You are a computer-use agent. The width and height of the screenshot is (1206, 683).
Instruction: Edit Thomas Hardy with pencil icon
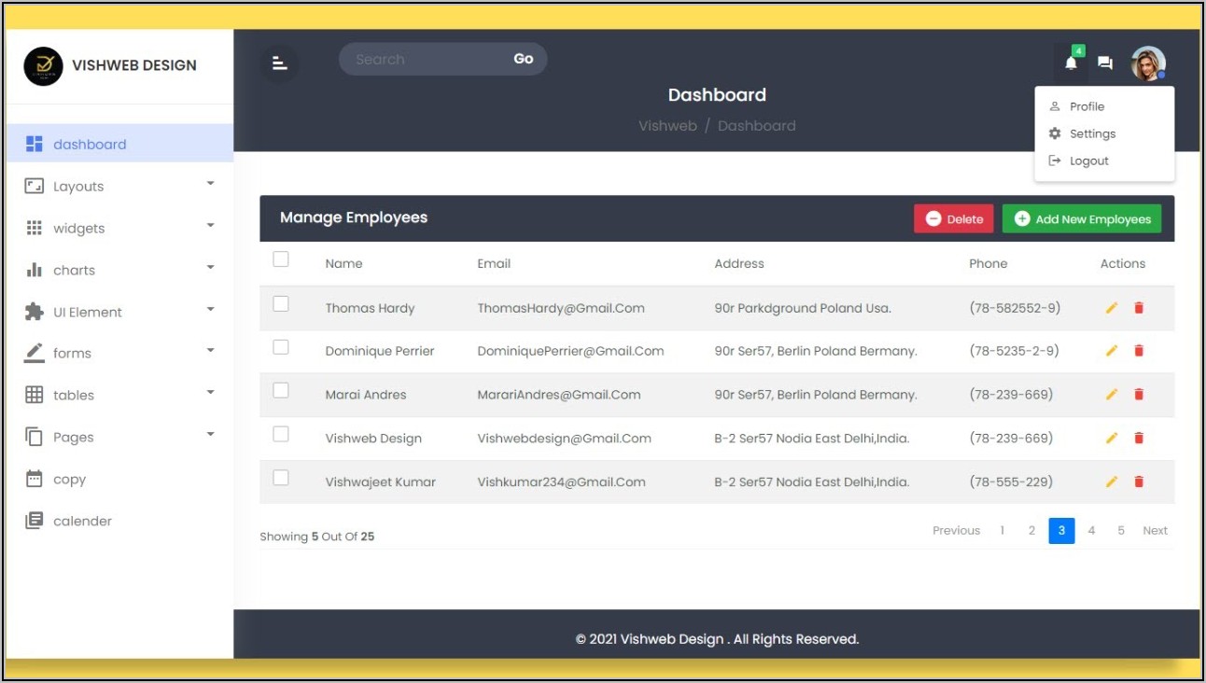[x=1111, y=308]
